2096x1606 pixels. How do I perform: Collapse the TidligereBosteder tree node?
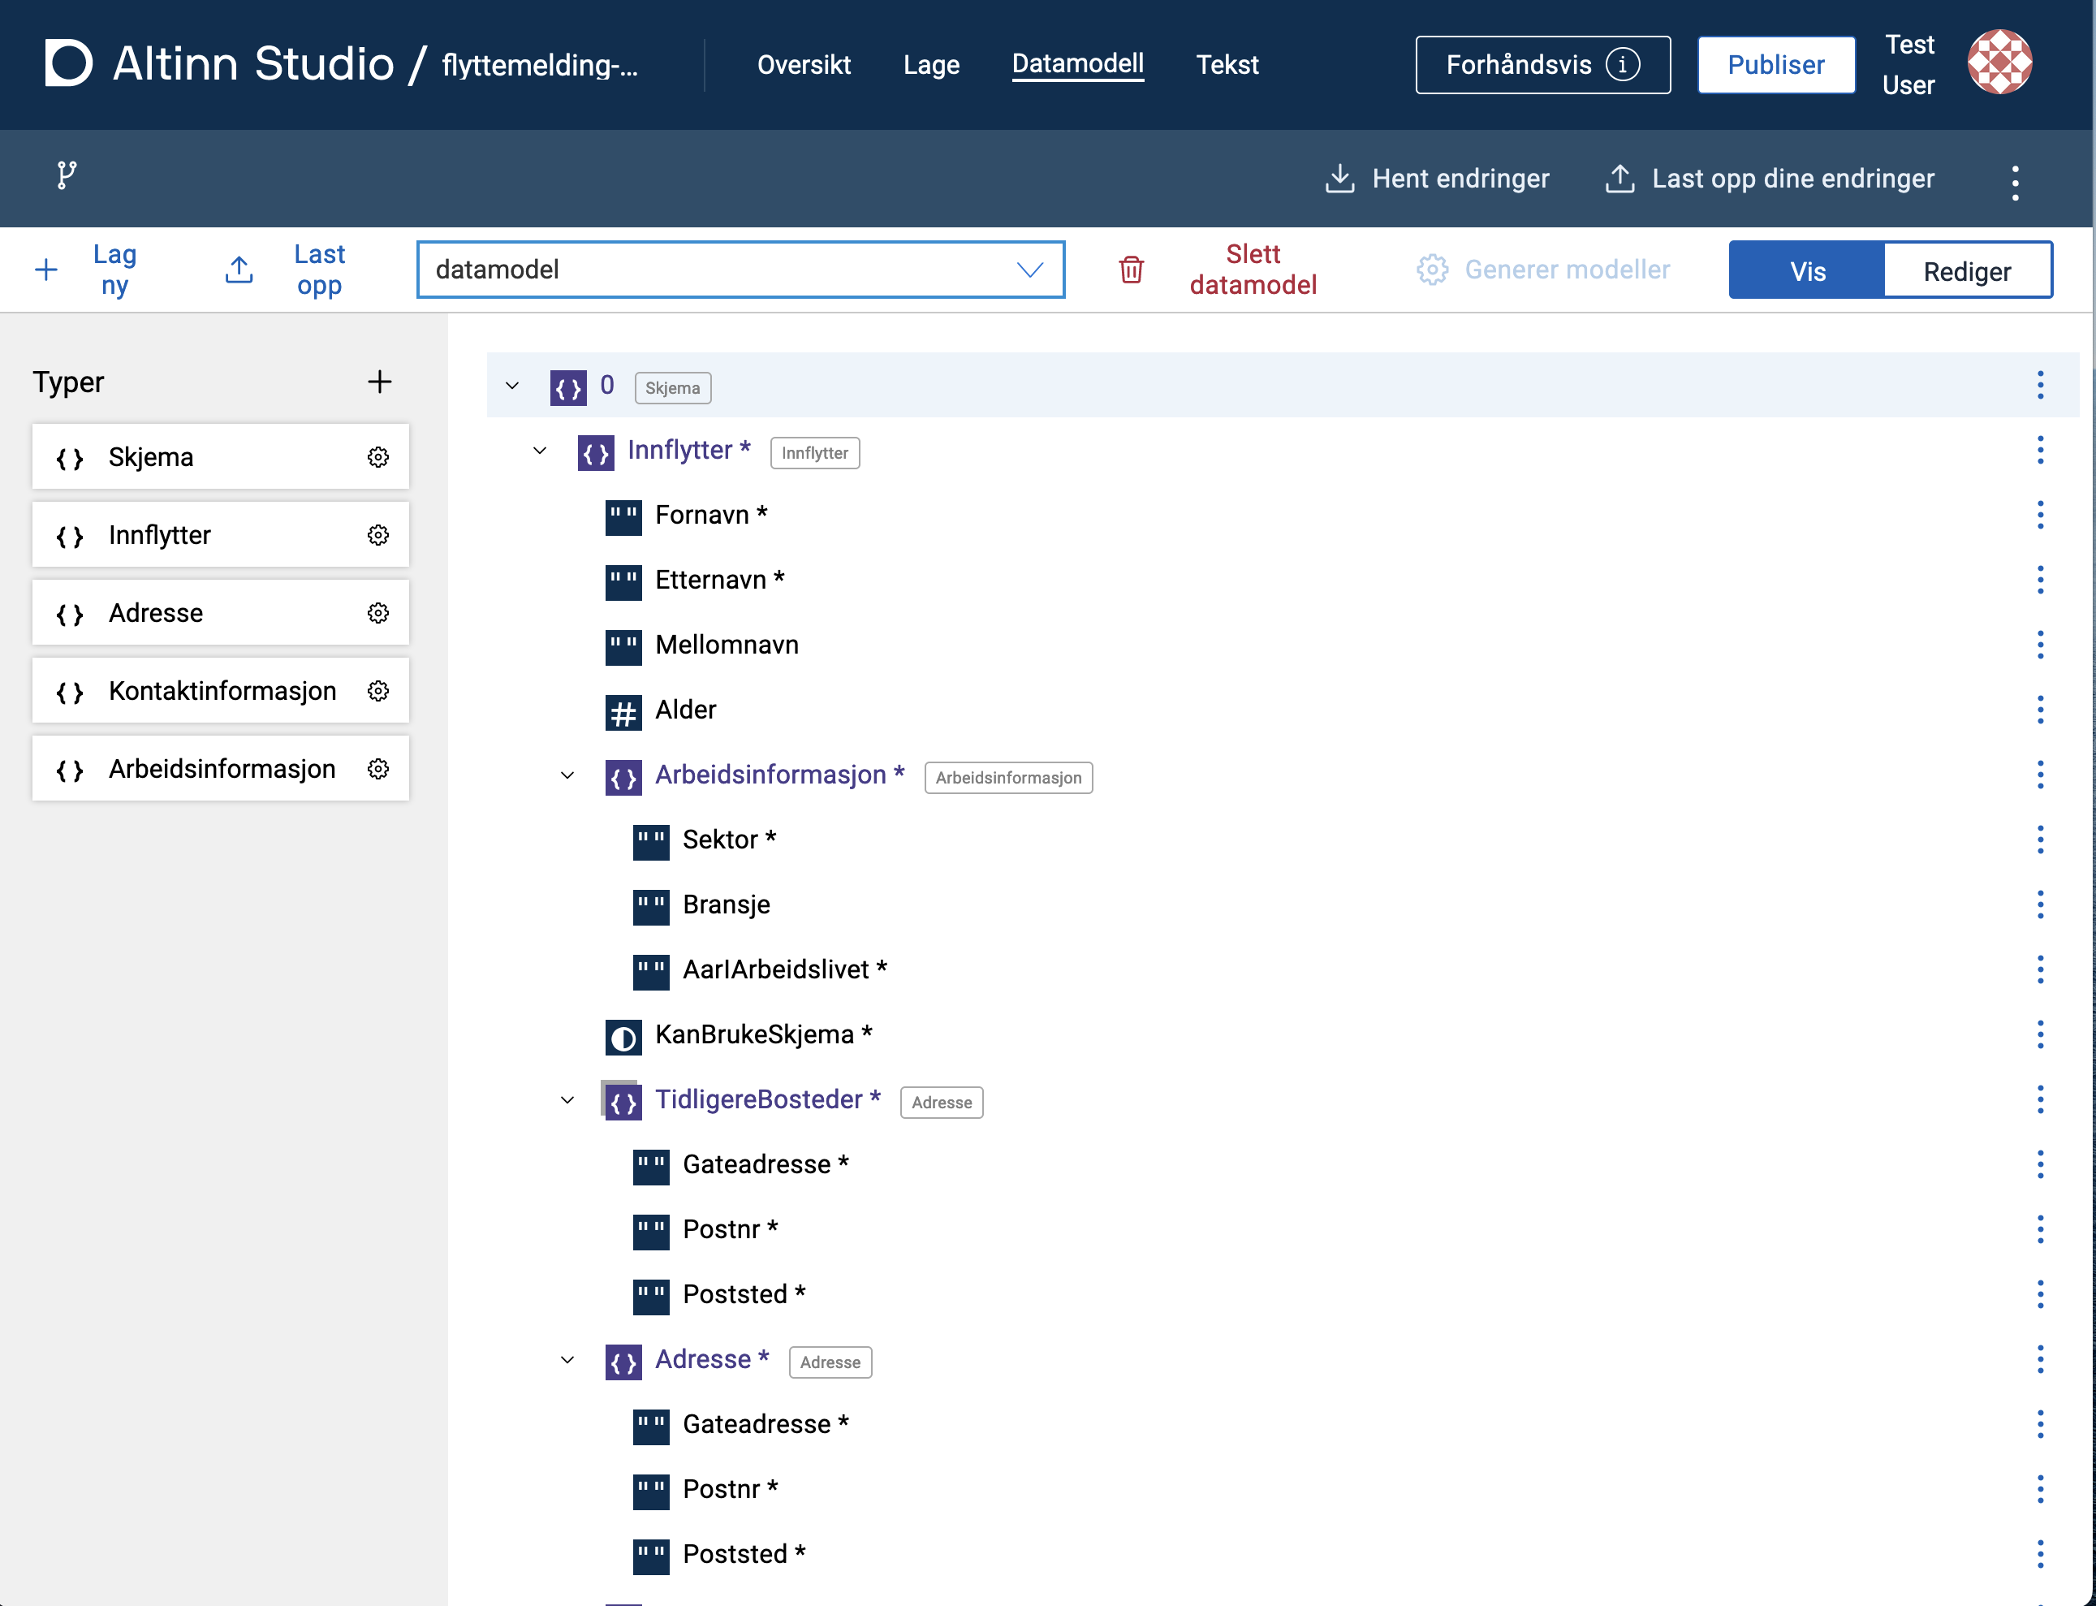tap(567, 1100)
